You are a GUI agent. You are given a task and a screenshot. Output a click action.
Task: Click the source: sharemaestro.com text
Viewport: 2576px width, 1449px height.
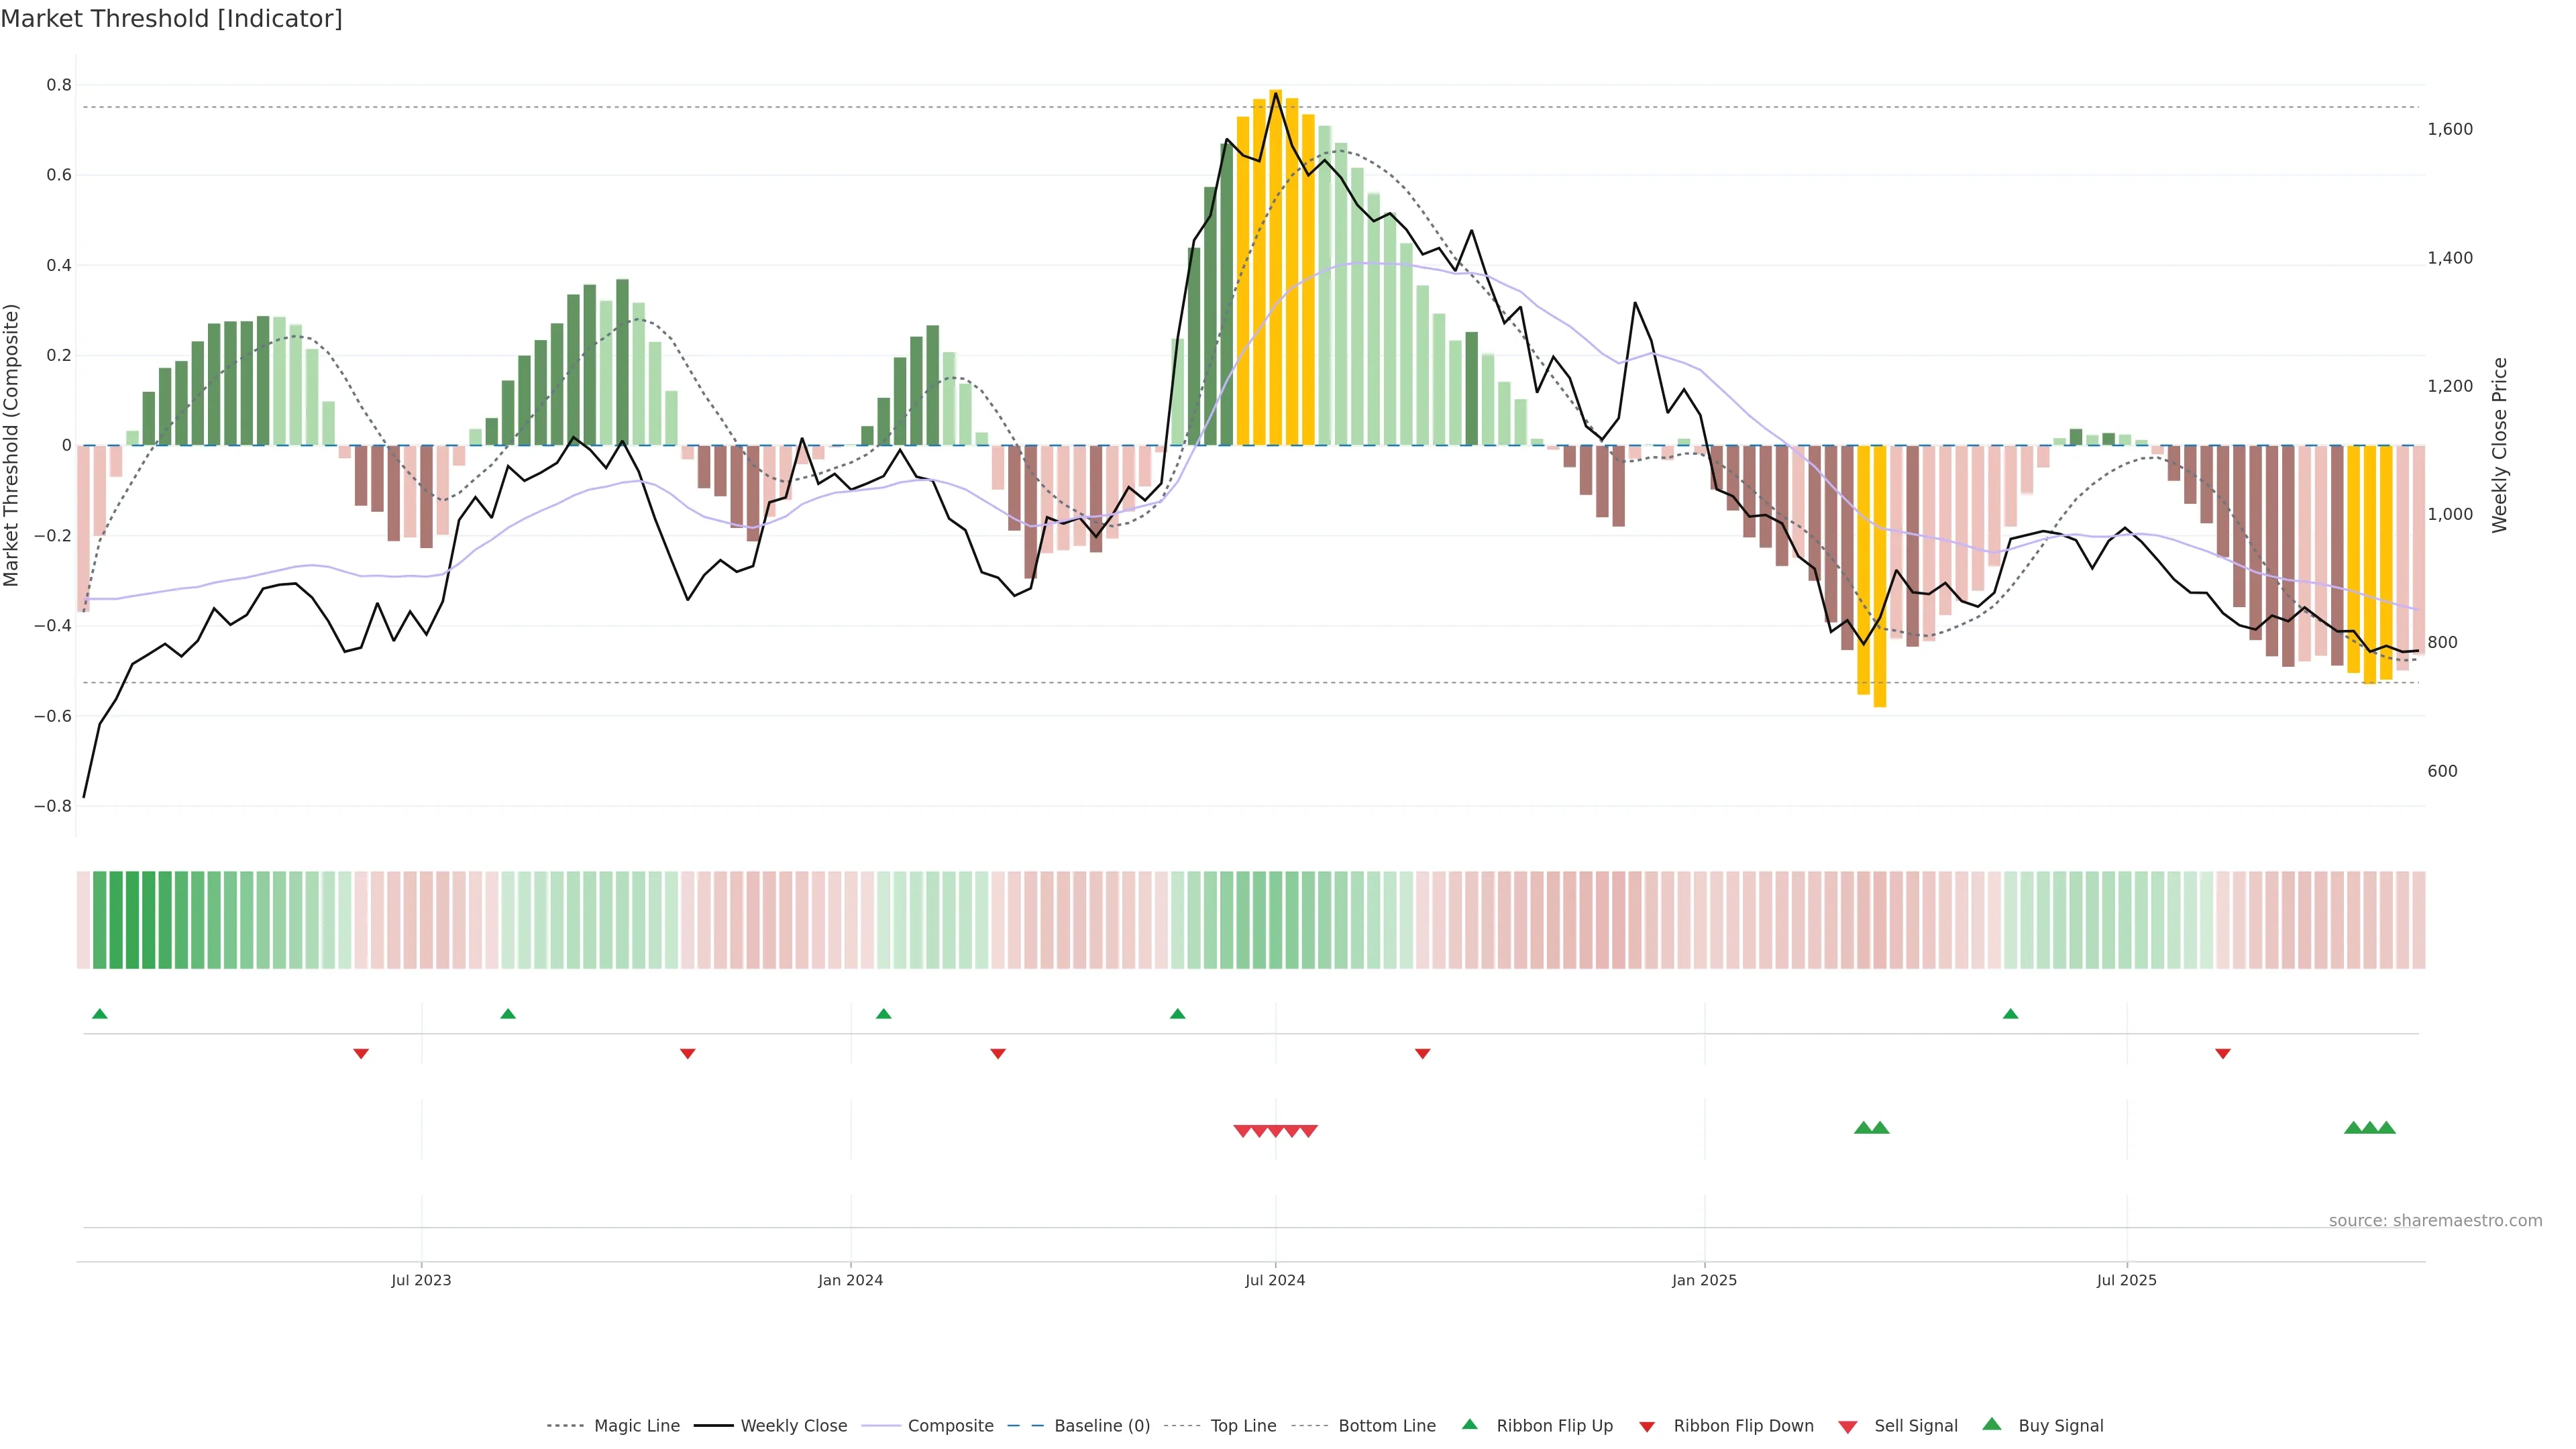click(x=2435, y=1220)
